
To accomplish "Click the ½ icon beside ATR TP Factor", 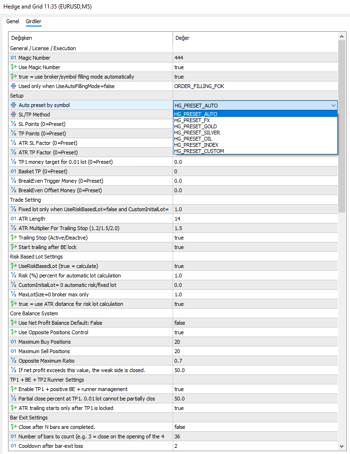I will 13,152.
